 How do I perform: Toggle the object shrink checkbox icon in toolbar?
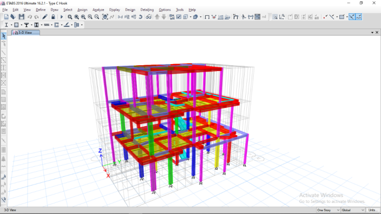[x=178, y=17]
